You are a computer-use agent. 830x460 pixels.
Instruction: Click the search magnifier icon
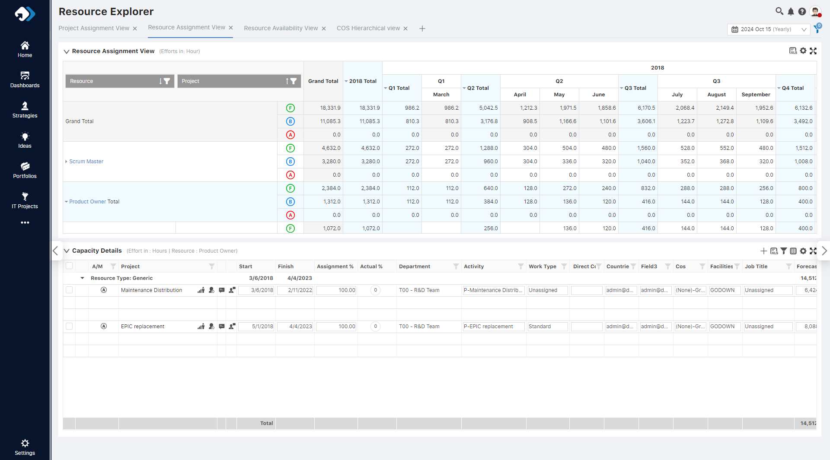coord(779,11)
